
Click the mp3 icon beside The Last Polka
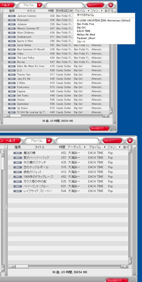(x=12, y=58)
